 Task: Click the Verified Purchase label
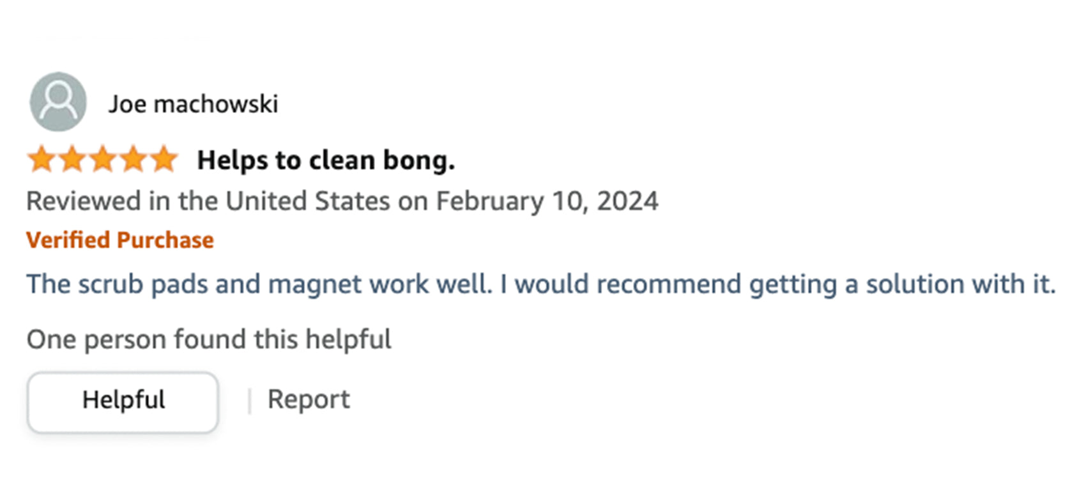point(120,240)
